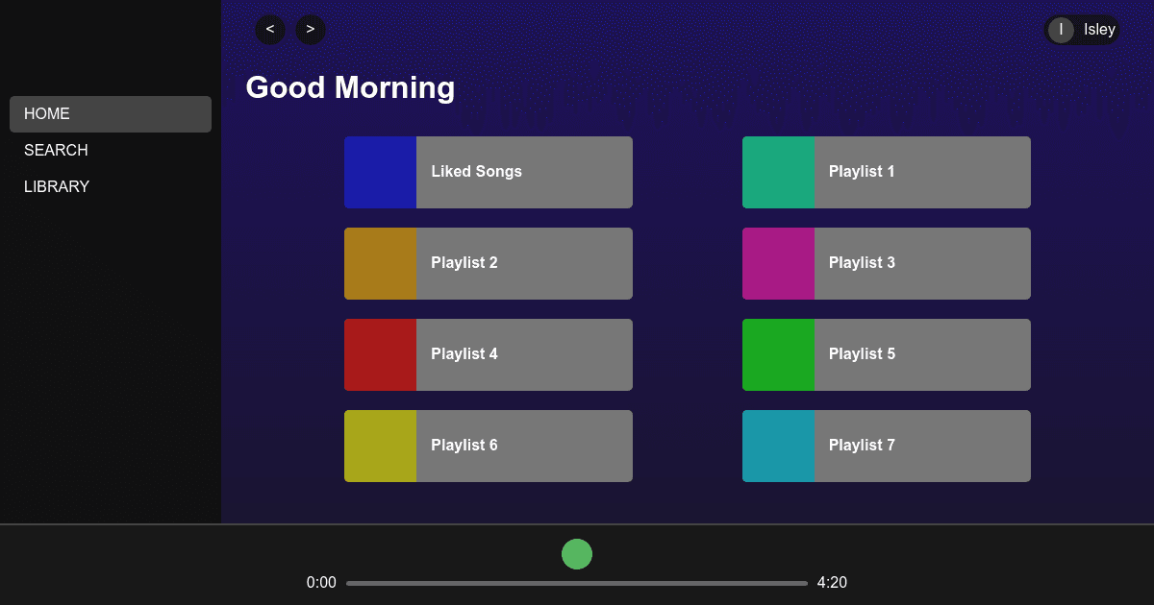Open the LIBRARY section in the sidebar
Image resolution: width=1154 pixels, height=605 pixels.
tap(56, 186)
